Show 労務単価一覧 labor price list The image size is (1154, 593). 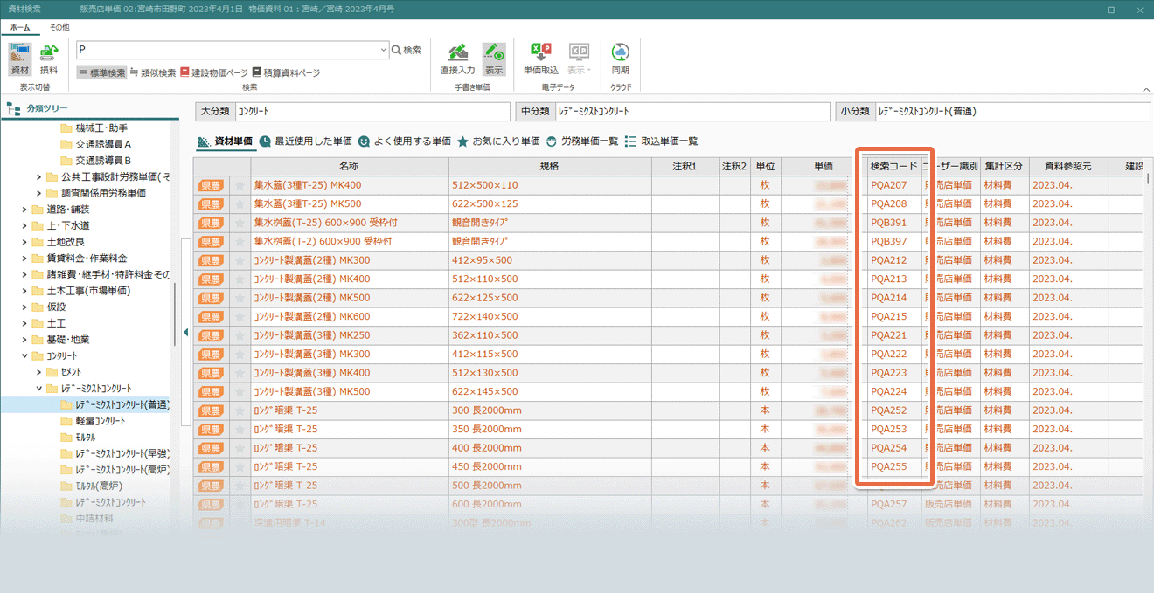[x=581, y=141]
